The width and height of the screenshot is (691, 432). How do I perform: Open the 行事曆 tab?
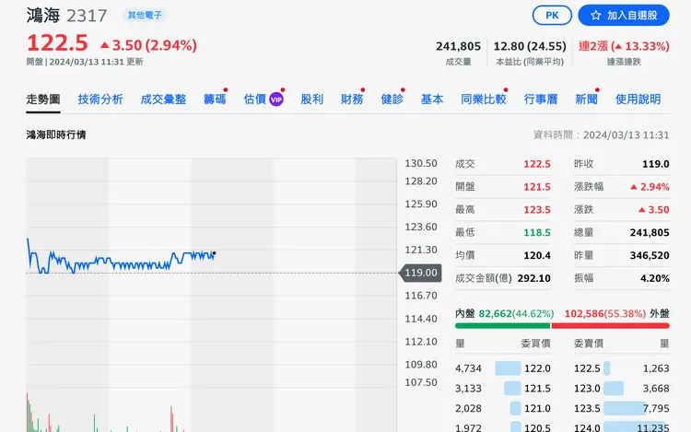coord(541,99)
